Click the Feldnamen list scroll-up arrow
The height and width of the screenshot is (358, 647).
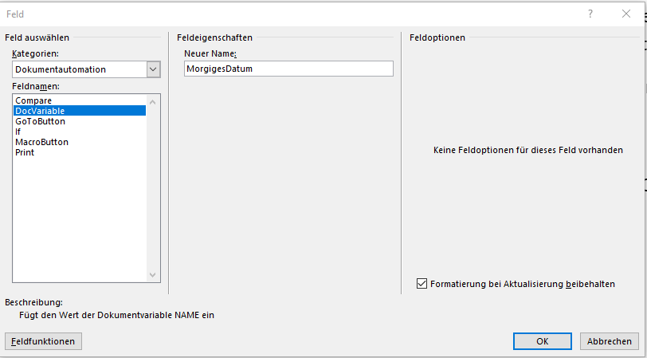(154, 101)
